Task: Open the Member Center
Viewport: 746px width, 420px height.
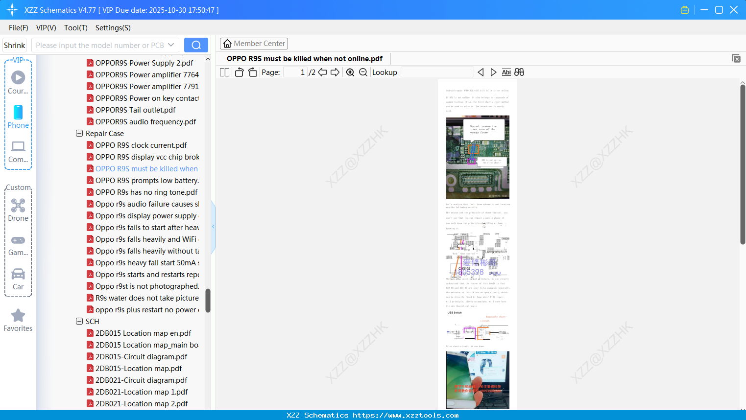Action: pos(254,44)
